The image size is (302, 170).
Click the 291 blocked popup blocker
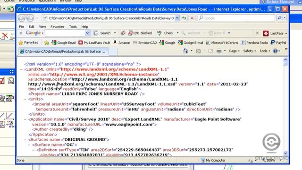[140, 33]
